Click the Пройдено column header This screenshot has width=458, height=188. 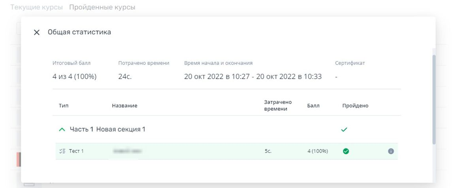[355, 106]
